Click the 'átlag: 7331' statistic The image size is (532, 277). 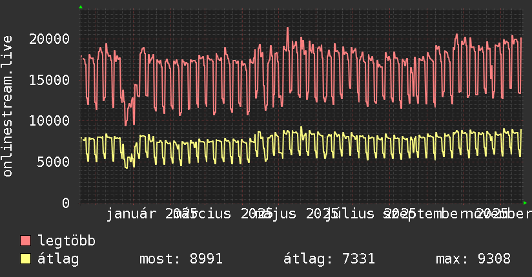[x=329, y=259]
